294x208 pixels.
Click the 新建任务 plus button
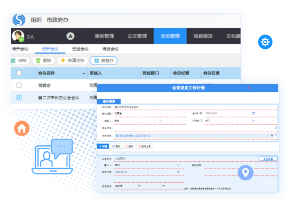click(x=72, y=61)
